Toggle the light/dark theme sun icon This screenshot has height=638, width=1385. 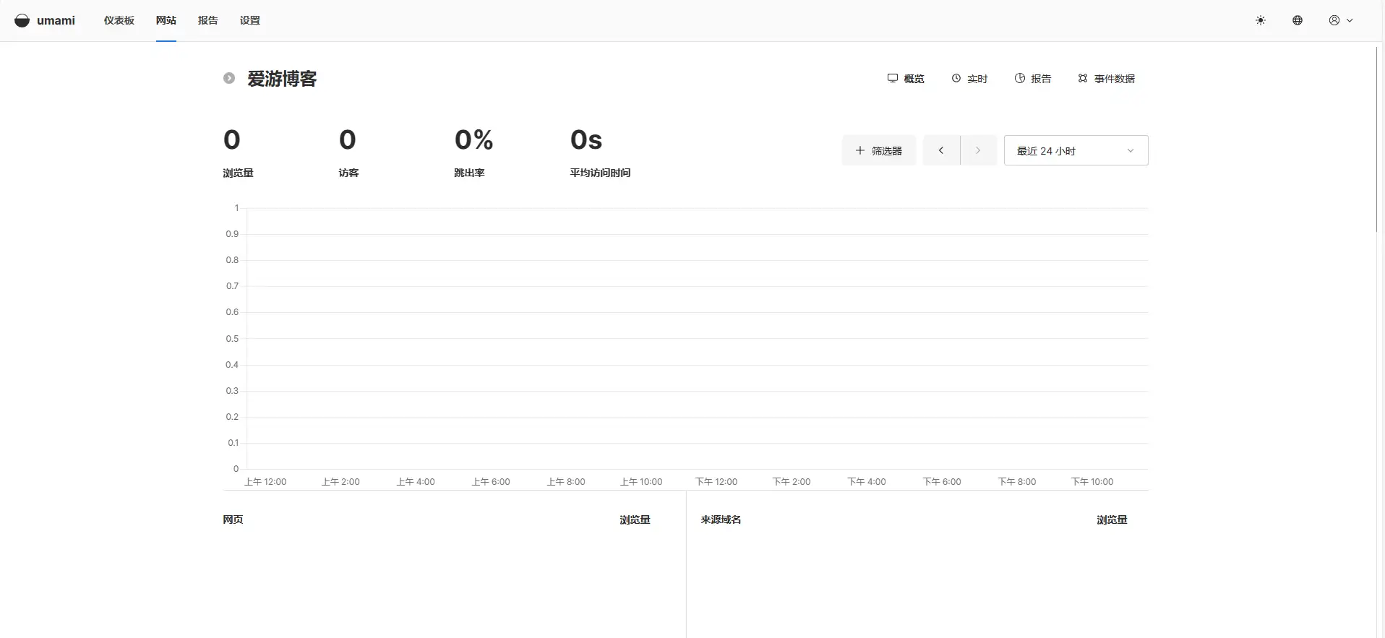coord(1261,20)
